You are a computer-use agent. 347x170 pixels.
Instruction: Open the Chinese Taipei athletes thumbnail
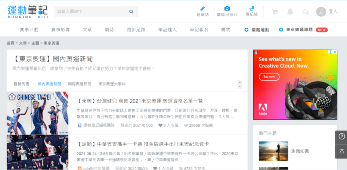[38, 113]
